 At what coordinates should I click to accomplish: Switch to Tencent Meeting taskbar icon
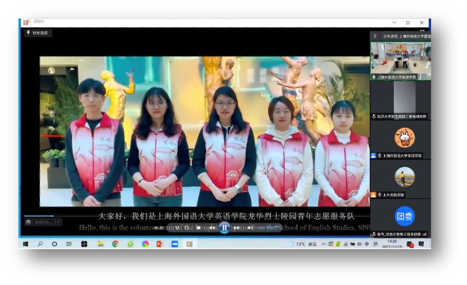click(175, 244)
